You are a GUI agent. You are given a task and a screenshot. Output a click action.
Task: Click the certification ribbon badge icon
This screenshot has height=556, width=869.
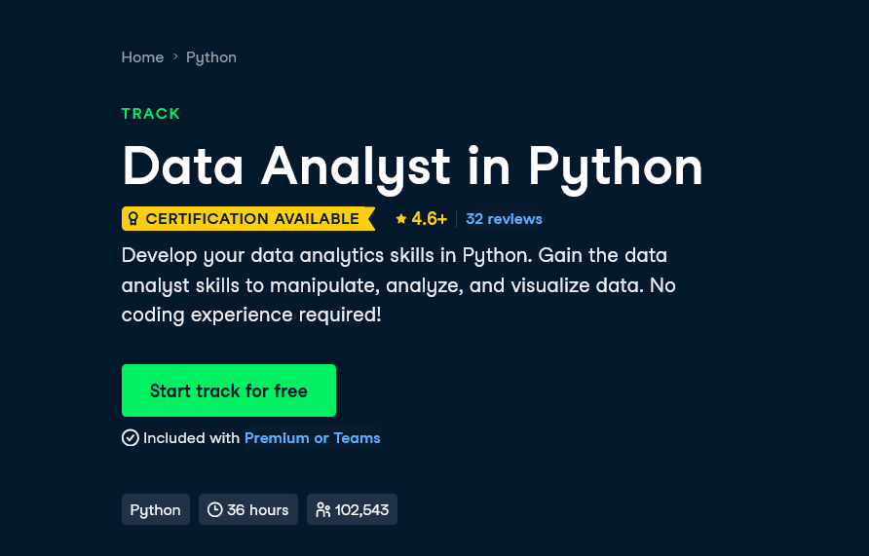tap(133, 219)
